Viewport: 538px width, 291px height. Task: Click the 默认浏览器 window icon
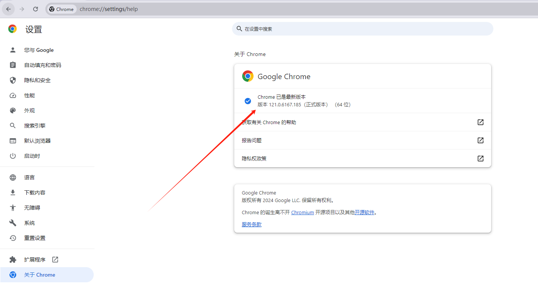13,141
